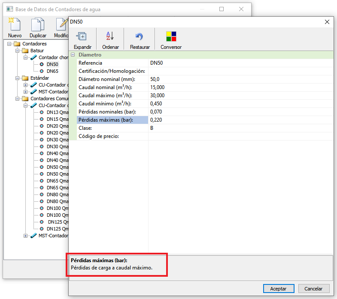
Task: Collapse the Contadores Comunes tree node
Action: pyautogui.click(x=18, y=99)
